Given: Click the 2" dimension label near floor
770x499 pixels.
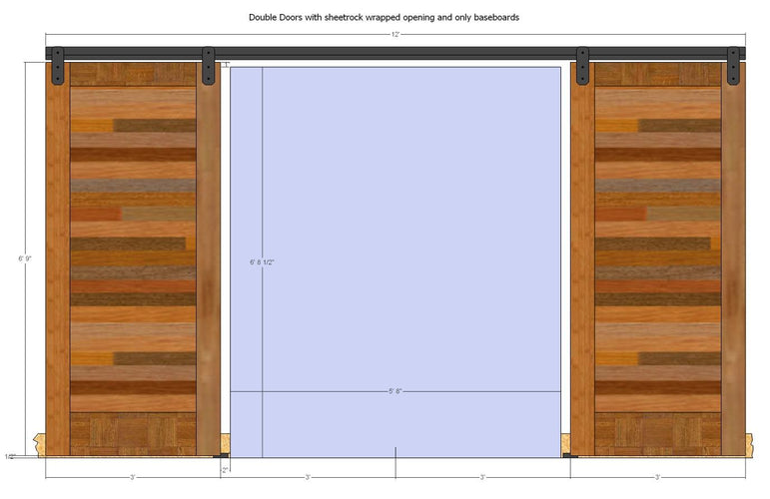Looking at the screenshot, I should [x=226, y=469].
